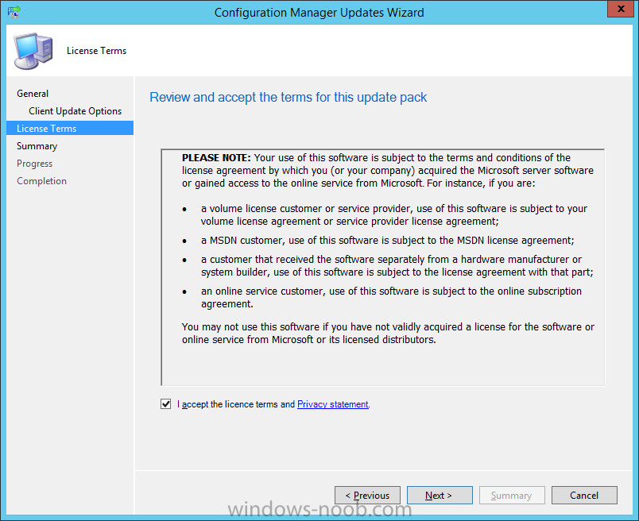Click the disabled Summary button
The image size is (639, 521).
click(512, 496)
